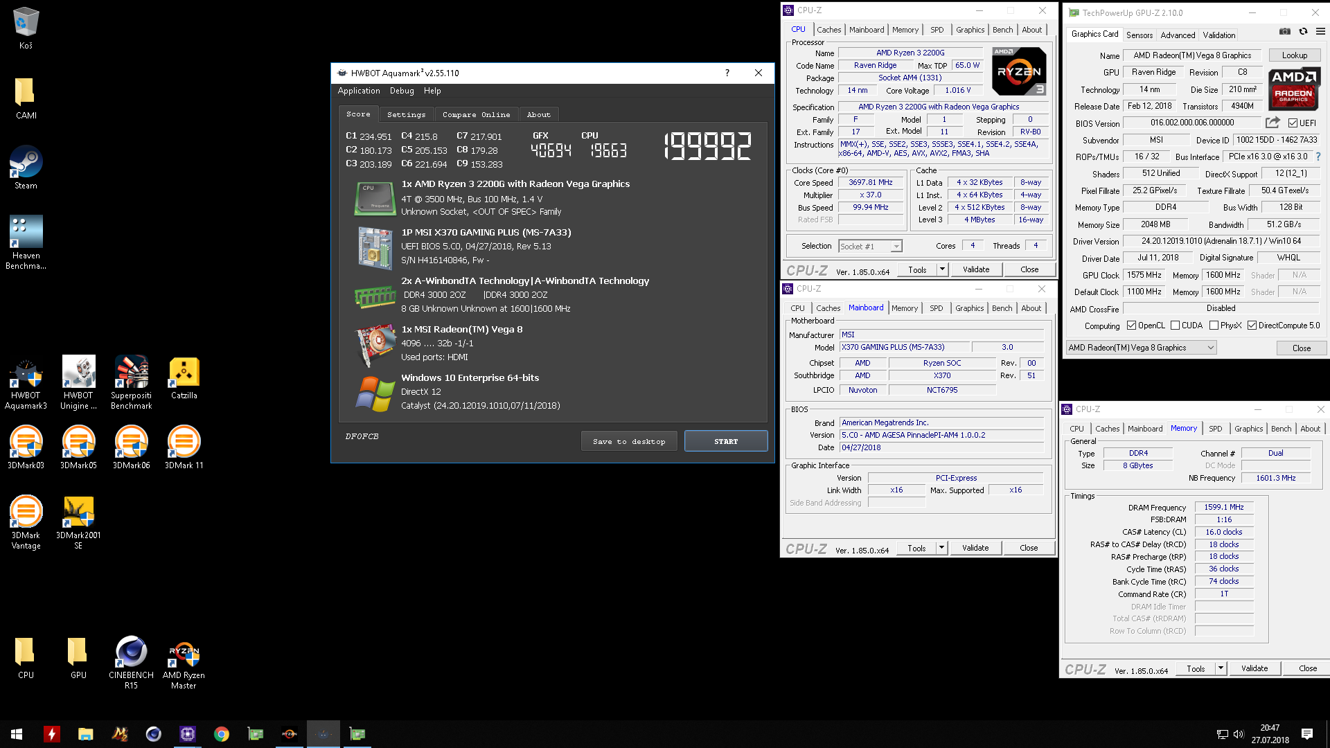Open 3DMark Vantage desktop shortcut
The image size is (1330, 748).
(x=26, y=522)
